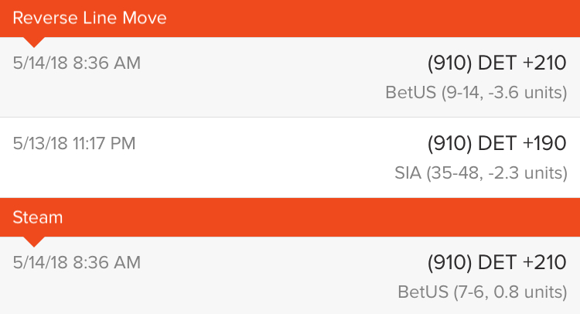Click the Steam row 5/14/18 timestamp
Screen dimensions: 580x314
[77, 263]
